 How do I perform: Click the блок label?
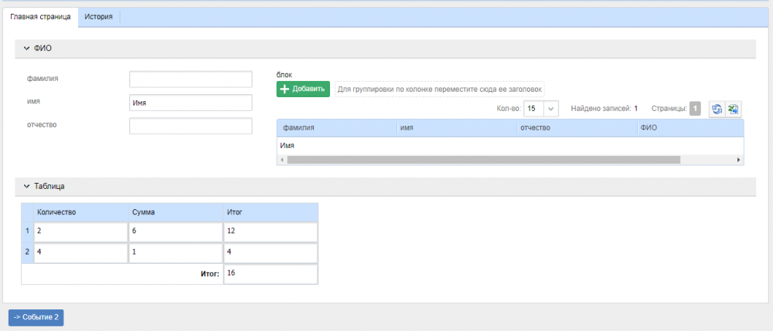(284, 76)
